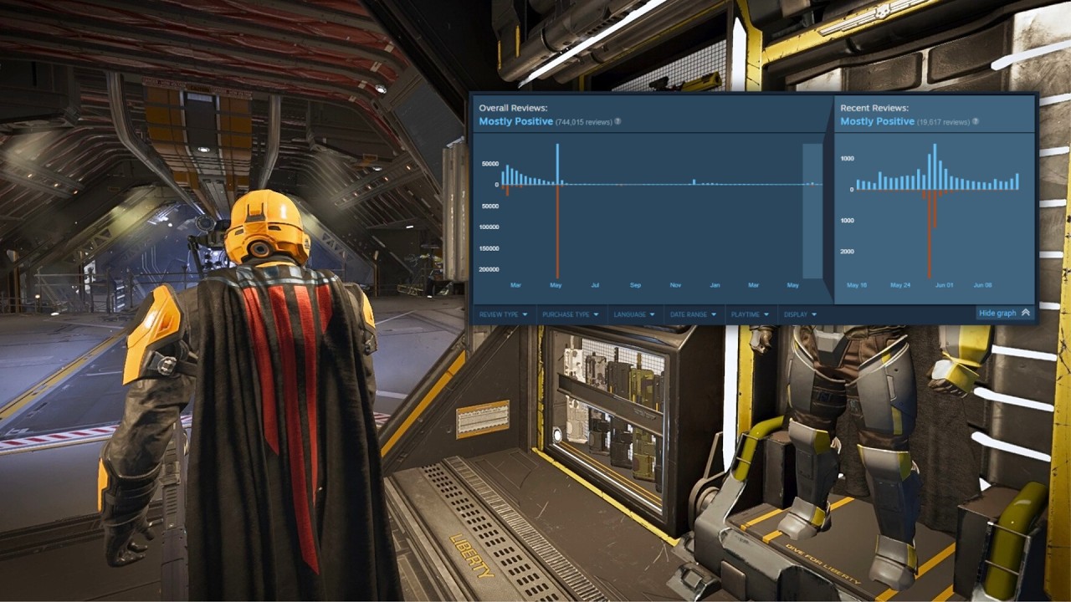Viewport: 1071px width, 602px height.
Task: Select the tall May spike bar in overall graph
Action: pos(557,164)
